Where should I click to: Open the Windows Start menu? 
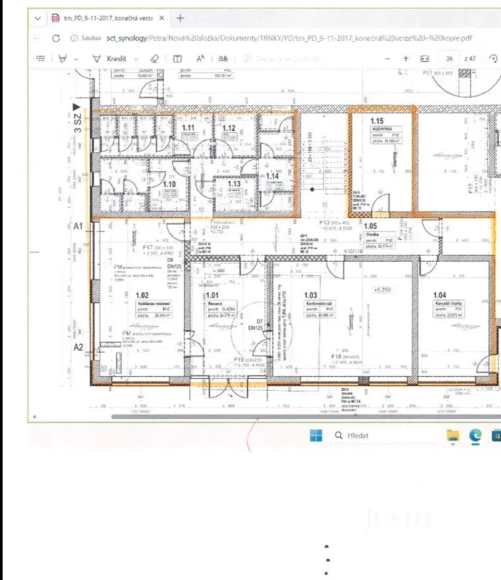(316, 435)
